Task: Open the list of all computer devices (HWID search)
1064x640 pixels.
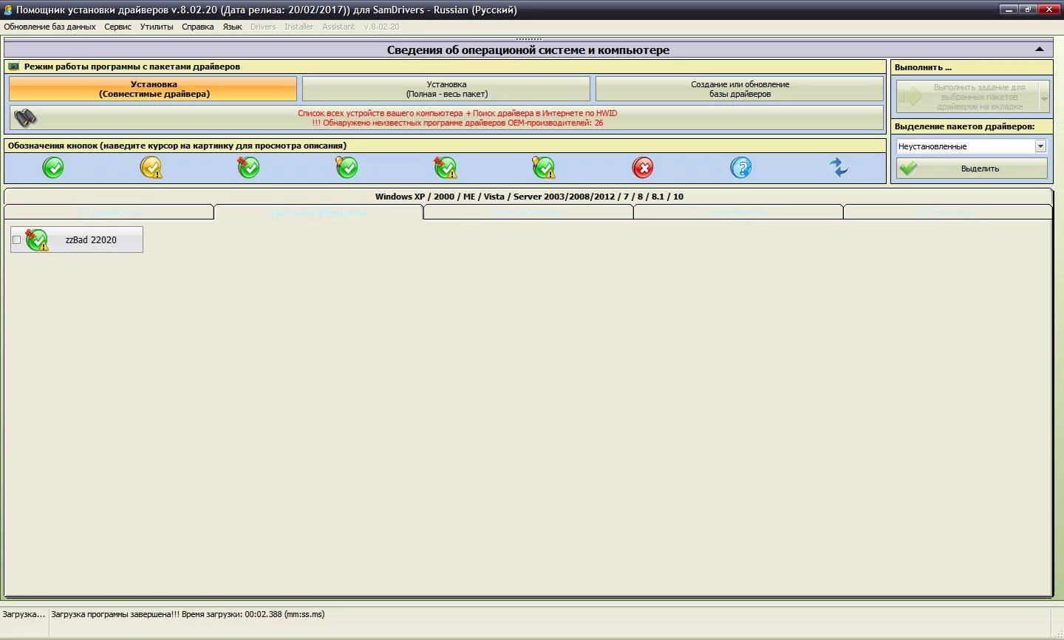Action: point(447,118)
